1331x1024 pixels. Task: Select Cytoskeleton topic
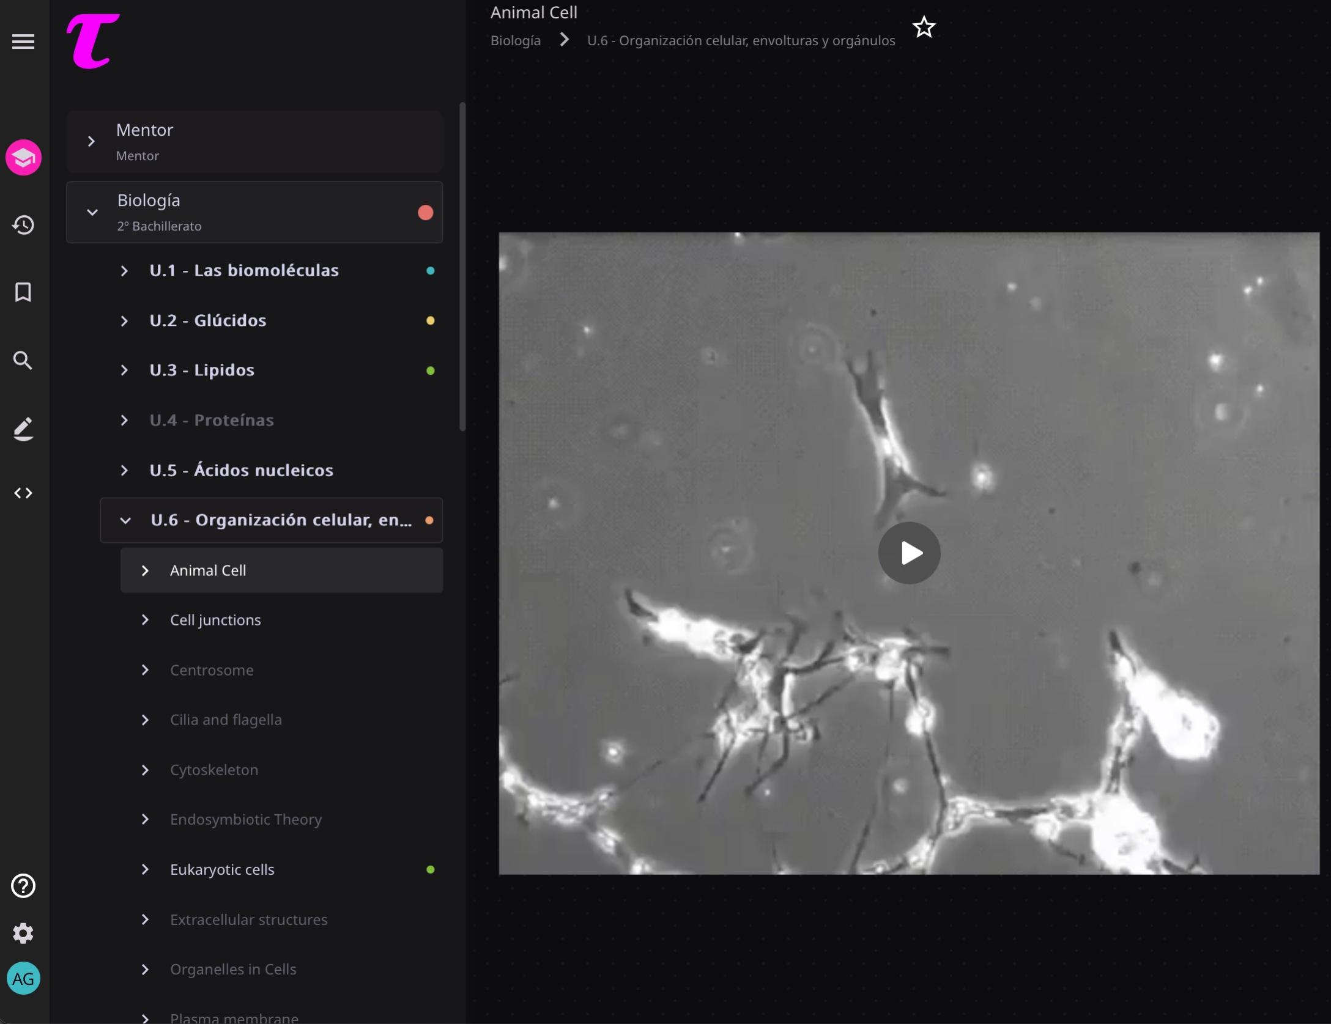pyautogui.click(x=214, y=770)
